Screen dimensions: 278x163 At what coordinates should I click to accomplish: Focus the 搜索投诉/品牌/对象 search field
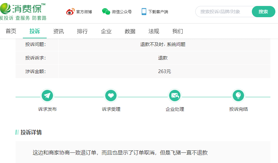[x=224, y=12]
